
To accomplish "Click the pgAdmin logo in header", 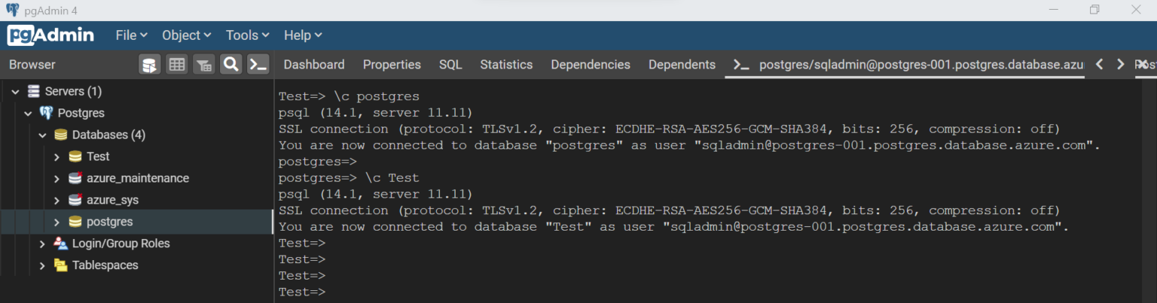I will (51, 35).
